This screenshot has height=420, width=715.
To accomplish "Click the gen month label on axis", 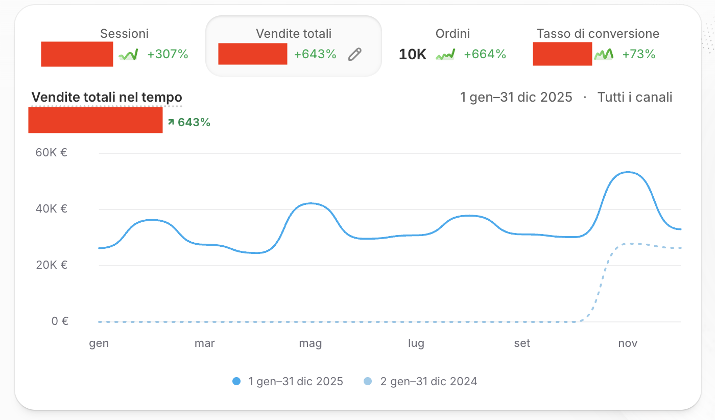I will (99, 343).
